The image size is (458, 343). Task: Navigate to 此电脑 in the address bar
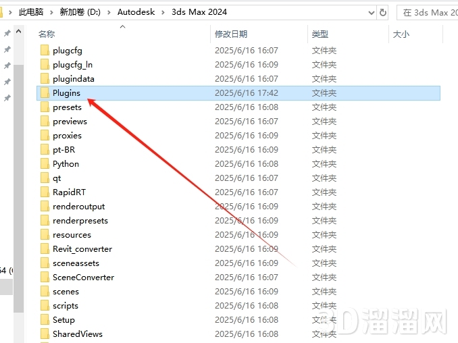31,12
